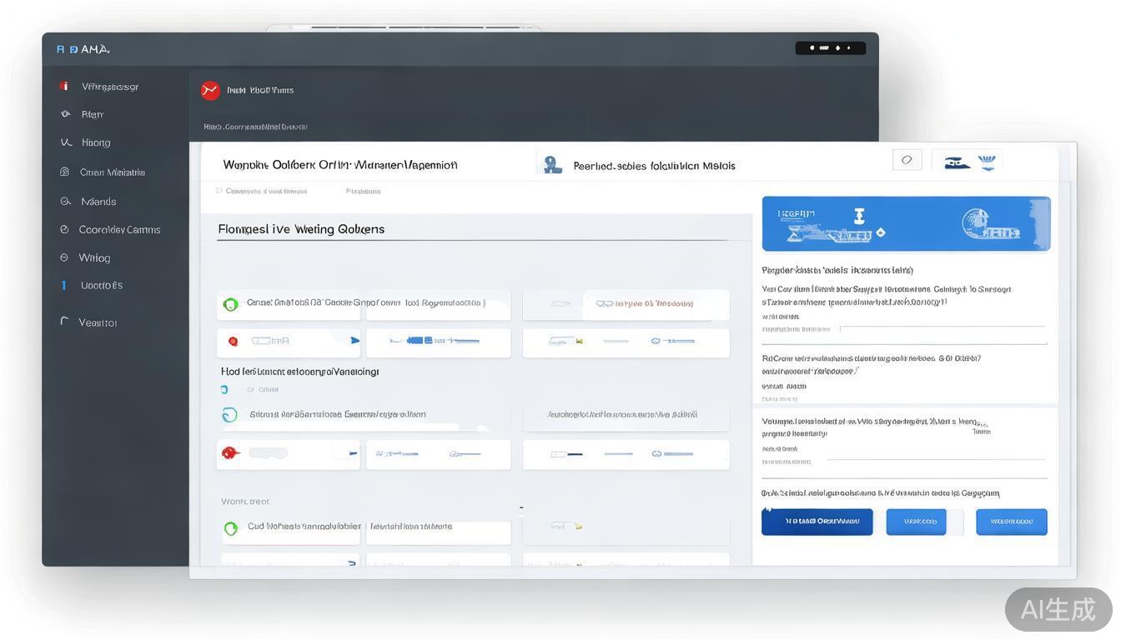
Task: Select the Uocto sidebar item with blue marker
Action: (x=101, y=285)
